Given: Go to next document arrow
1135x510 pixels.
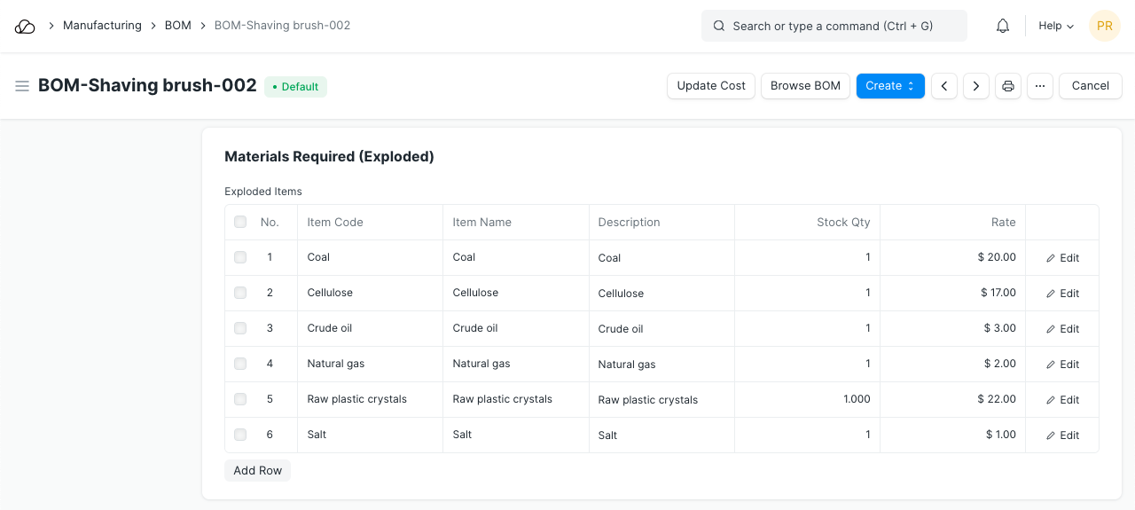Looking at the screenshot, I should 976,86.
